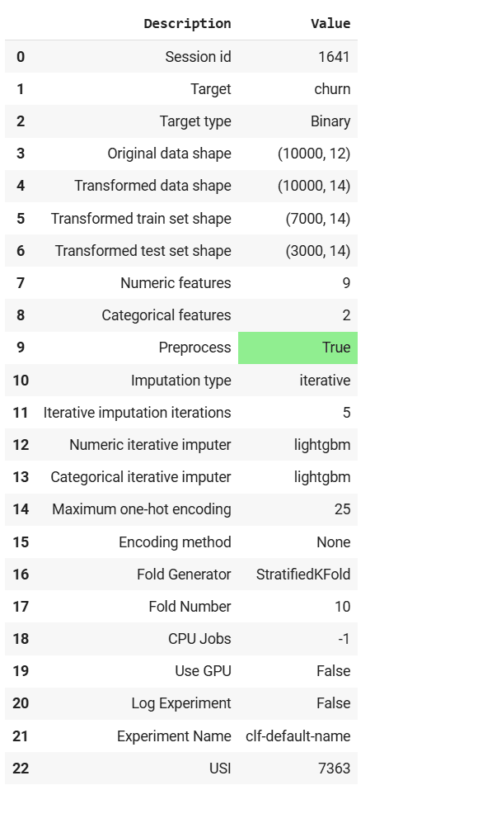
Task: Click the Categorical features row label
Action: click(x=166, y=315)
